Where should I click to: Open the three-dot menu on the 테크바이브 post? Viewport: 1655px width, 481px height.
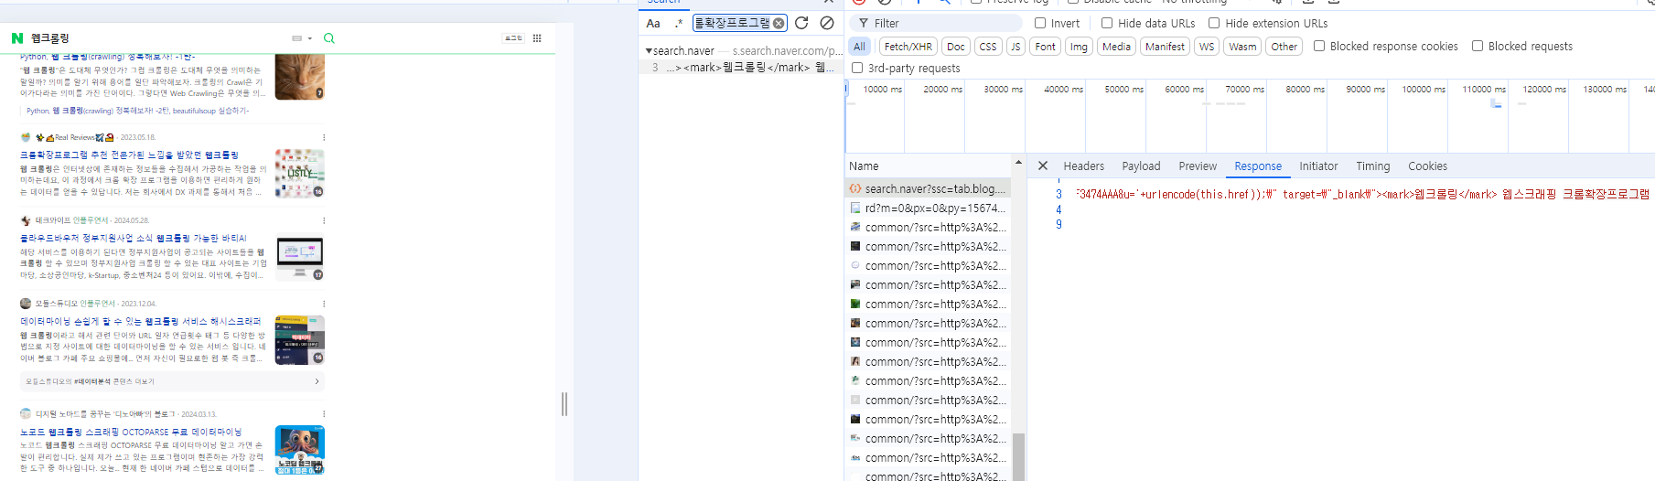click(324, 220)
